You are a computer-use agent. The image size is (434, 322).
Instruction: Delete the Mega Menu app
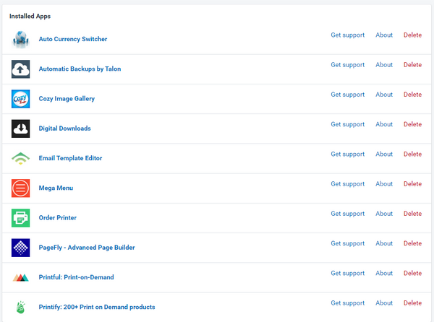412,184
